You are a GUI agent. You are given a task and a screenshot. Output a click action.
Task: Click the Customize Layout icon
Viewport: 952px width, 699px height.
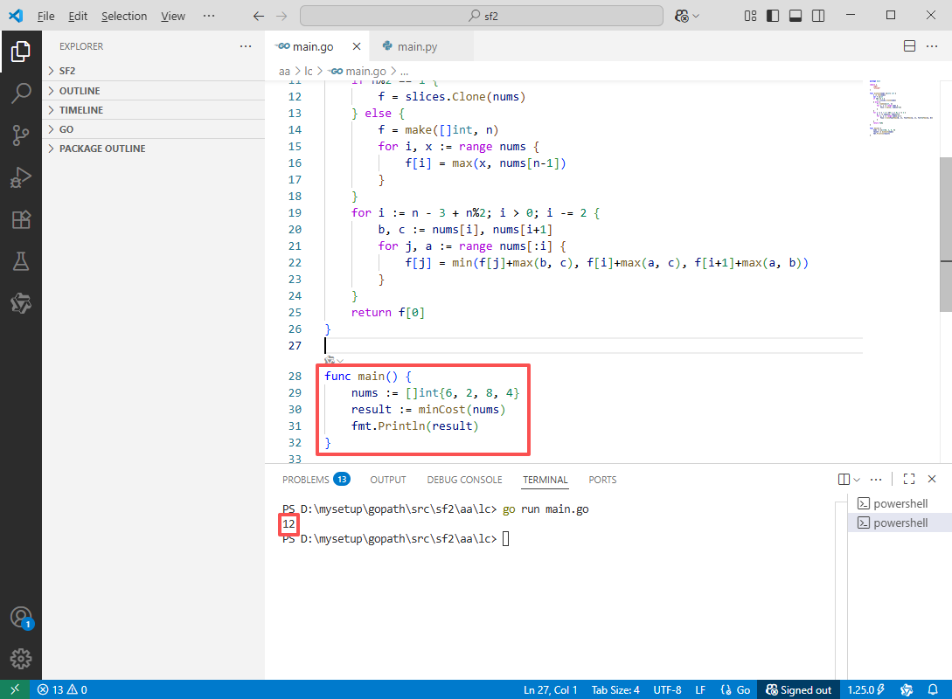[750, 16]
